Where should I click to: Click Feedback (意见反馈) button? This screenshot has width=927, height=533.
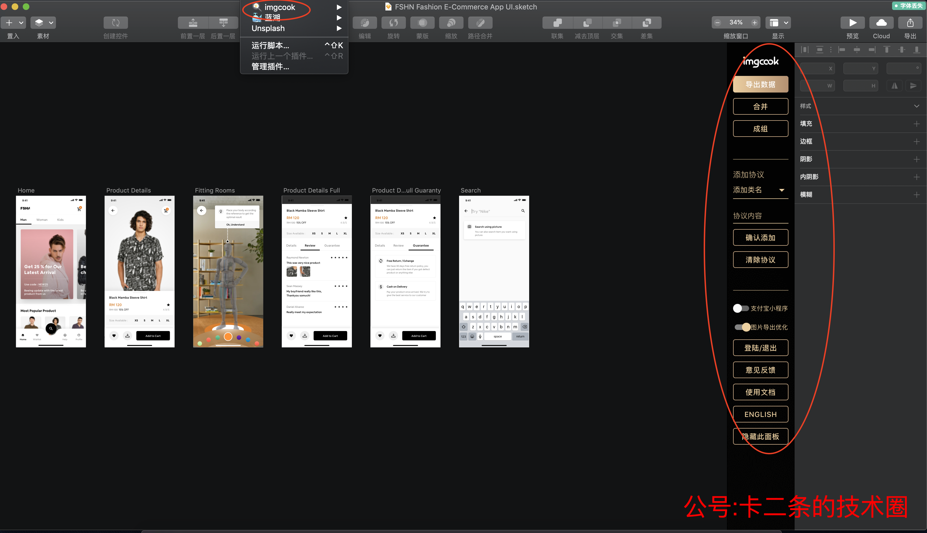pos(760,370)
